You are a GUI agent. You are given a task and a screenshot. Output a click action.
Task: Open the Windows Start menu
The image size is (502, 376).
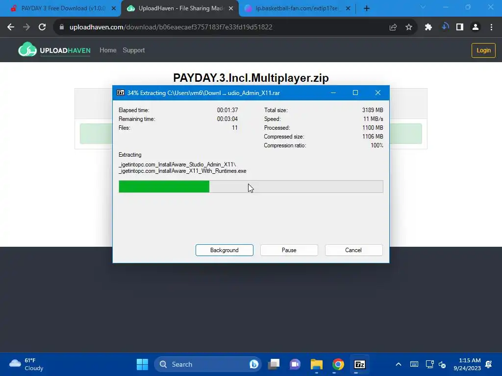tap(142, 364)
